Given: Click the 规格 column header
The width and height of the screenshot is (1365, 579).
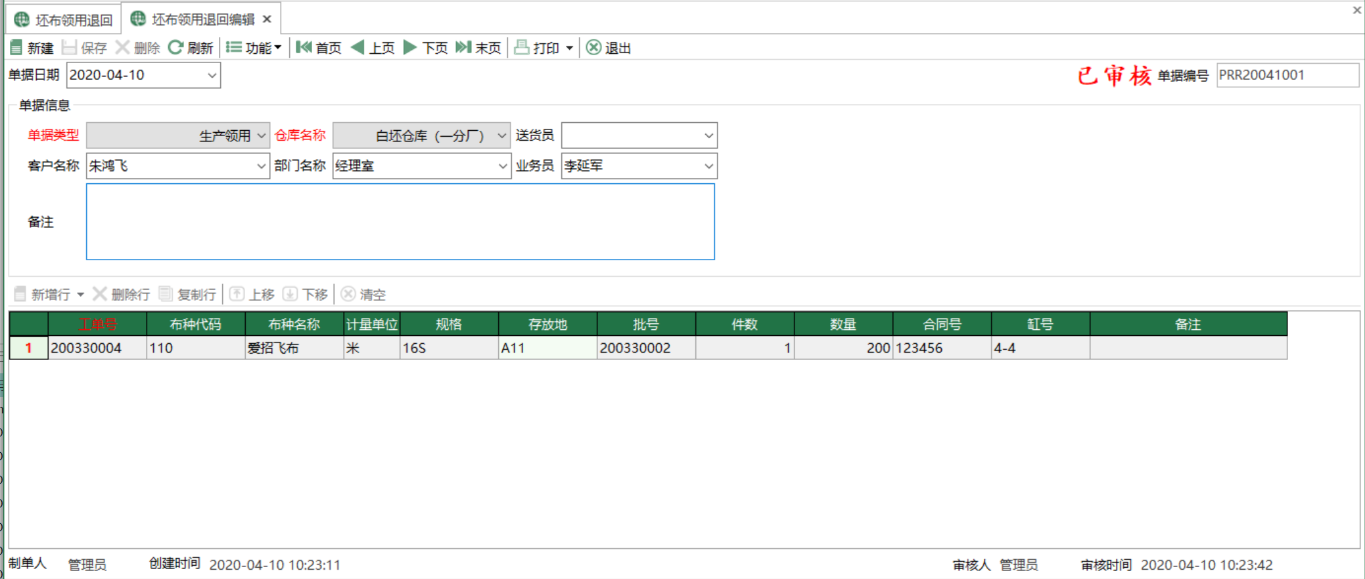Looking at the screenshot, I should point(450,324).
